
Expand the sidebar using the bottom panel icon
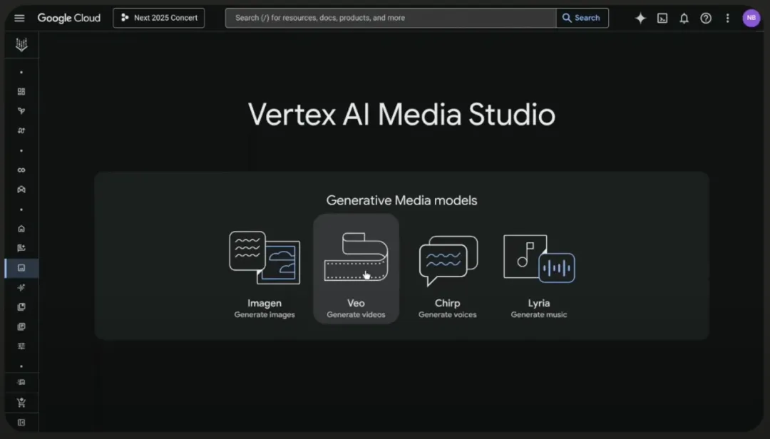pos(21,423)
